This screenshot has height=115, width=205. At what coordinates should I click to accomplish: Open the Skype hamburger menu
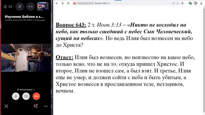point(5,6)
